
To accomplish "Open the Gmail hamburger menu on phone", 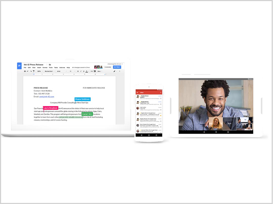I will (x=138, y=93).
